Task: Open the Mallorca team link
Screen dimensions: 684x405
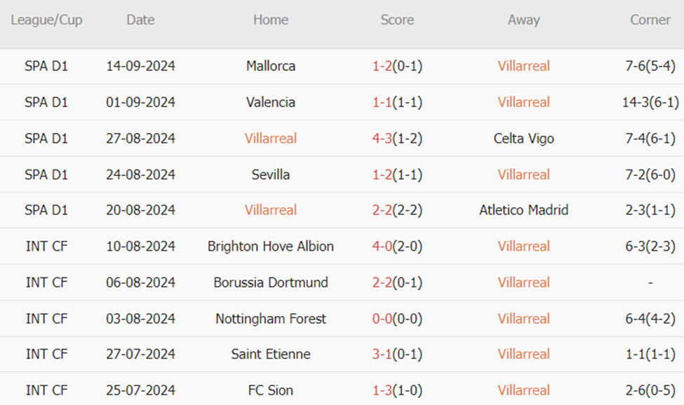Action: pyautogui.click(x=271, y=66)
